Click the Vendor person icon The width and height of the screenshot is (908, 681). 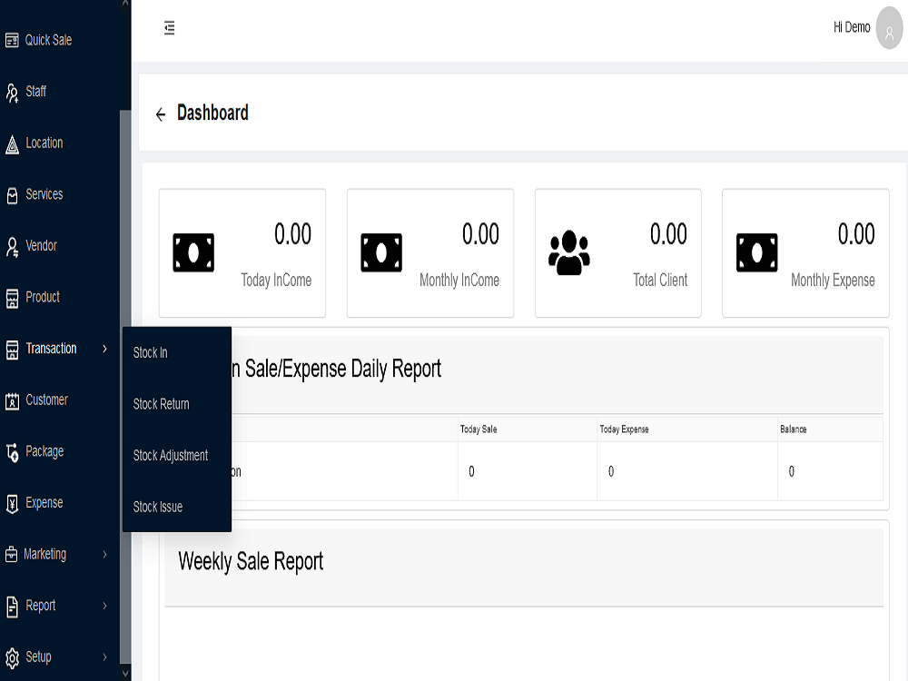point(12,247)
